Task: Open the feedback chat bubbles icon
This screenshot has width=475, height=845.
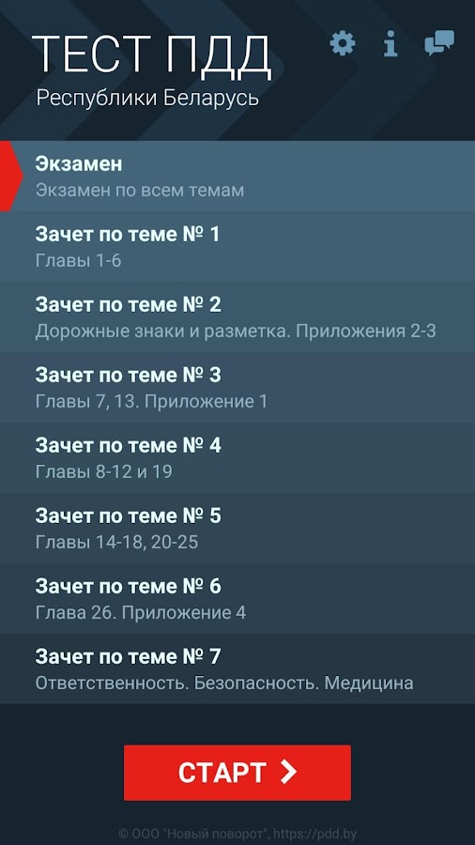Action: 439,43
